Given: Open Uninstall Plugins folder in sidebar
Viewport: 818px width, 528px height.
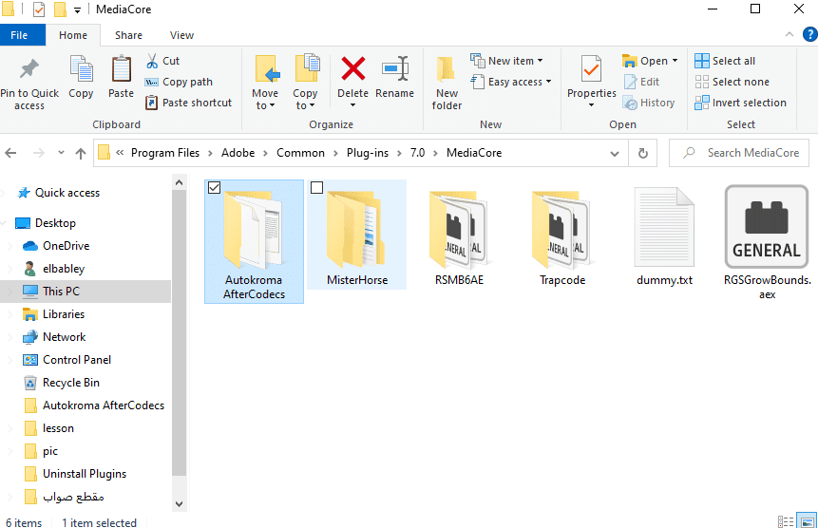Looking at the screenshot, I should 84,474.
